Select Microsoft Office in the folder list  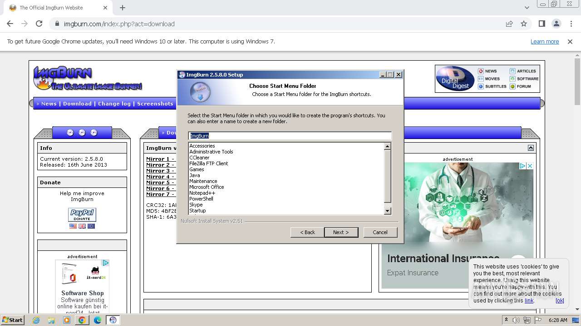[x=207, y=187]
